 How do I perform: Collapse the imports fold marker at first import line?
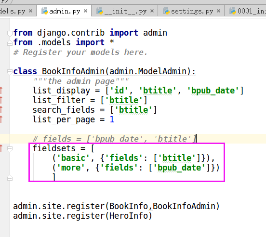point(10,33)
